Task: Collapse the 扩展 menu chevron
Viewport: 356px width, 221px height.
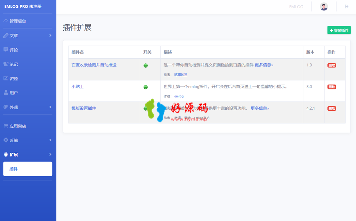Action: click(x=50, y=155)
